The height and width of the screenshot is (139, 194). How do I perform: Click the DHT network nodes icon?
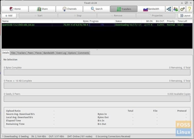[x=169, y=9]
